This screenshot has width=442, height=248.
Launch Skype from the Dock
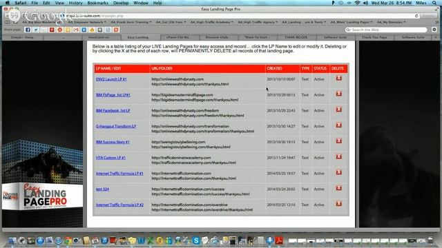(x=196, y=240)
